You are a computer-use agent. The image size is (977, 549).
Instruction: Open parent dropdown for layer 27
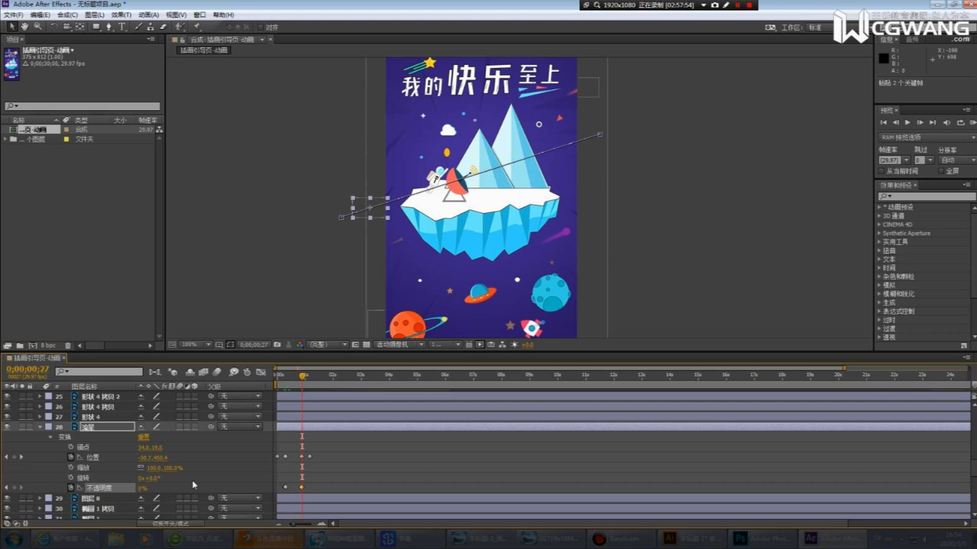coord(240,416)
